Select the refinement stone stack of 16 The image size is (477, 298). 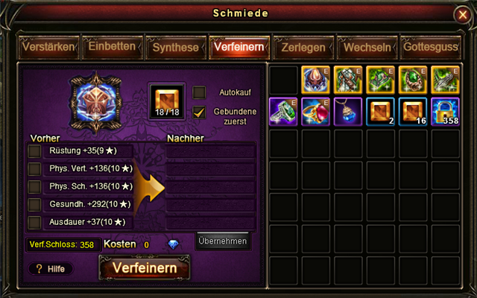coord(413,112)
